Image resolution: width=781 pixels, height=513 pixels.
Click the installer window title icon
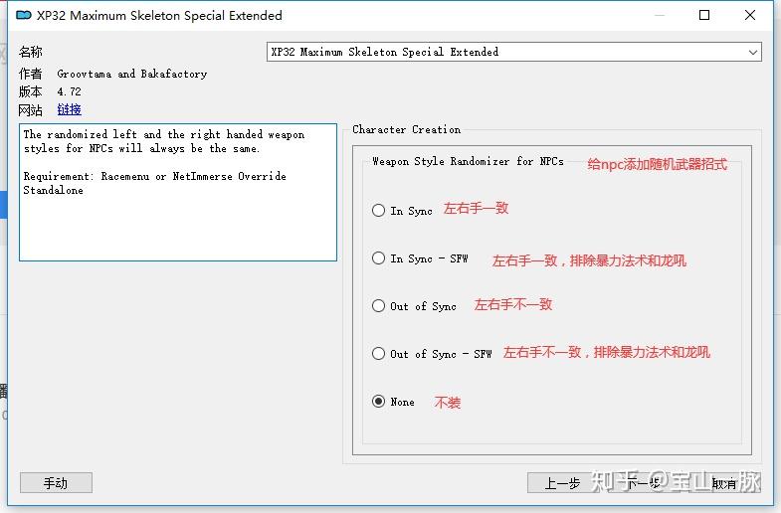[x=24, y=16]
